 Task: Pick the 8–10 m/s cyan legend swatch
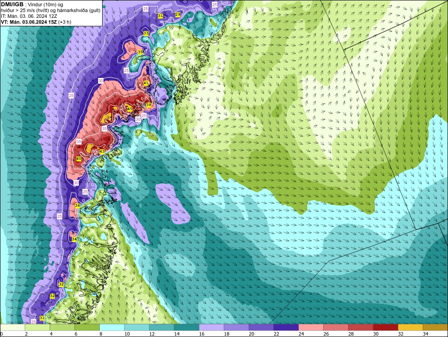click(112, 327)
